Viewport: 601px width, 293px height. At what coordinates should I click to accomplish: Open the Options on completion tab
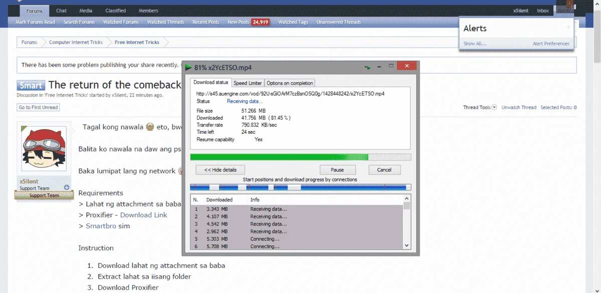tap(290, 83)
